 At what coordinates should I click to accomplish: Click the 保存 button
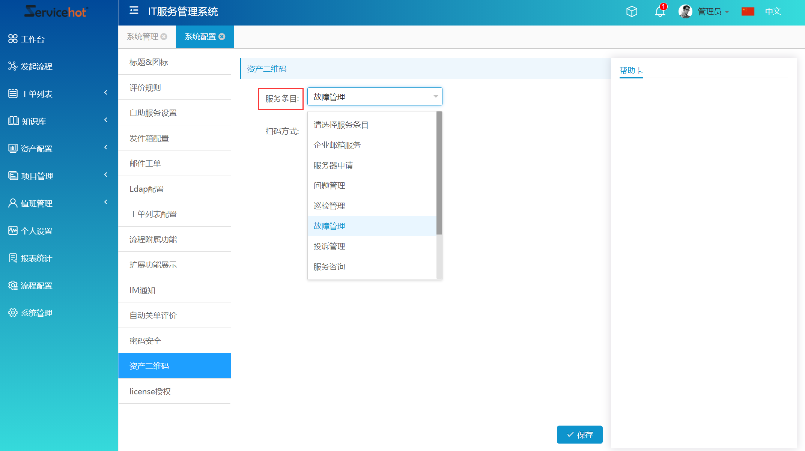pos(579,434)
